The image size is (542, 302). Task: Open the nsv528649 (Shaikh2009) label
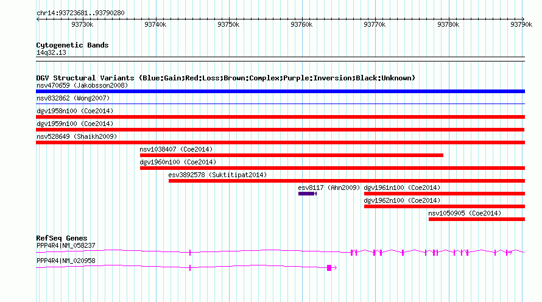pyautogui.click(x=77, y=136)
